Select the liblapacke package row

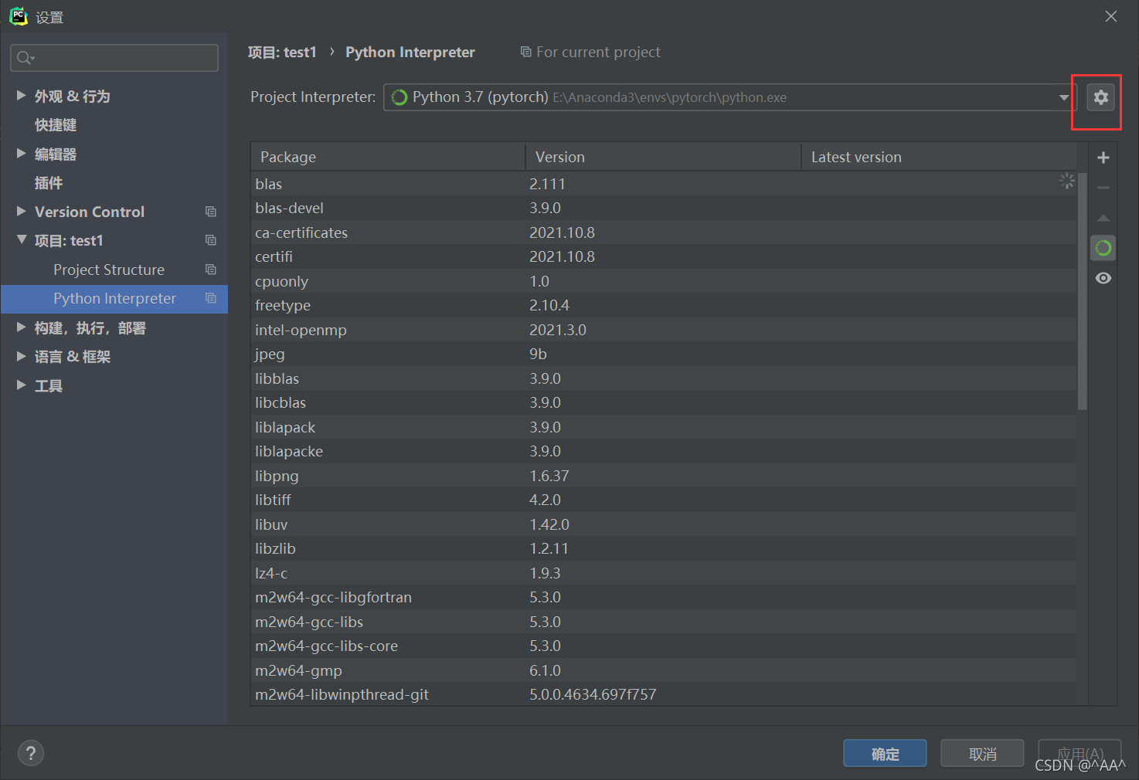click(x=664, y=451)
